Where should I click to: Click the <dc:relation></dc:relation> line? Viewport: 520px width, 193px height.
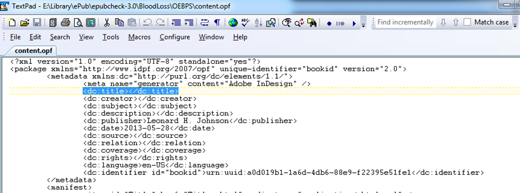144,143
